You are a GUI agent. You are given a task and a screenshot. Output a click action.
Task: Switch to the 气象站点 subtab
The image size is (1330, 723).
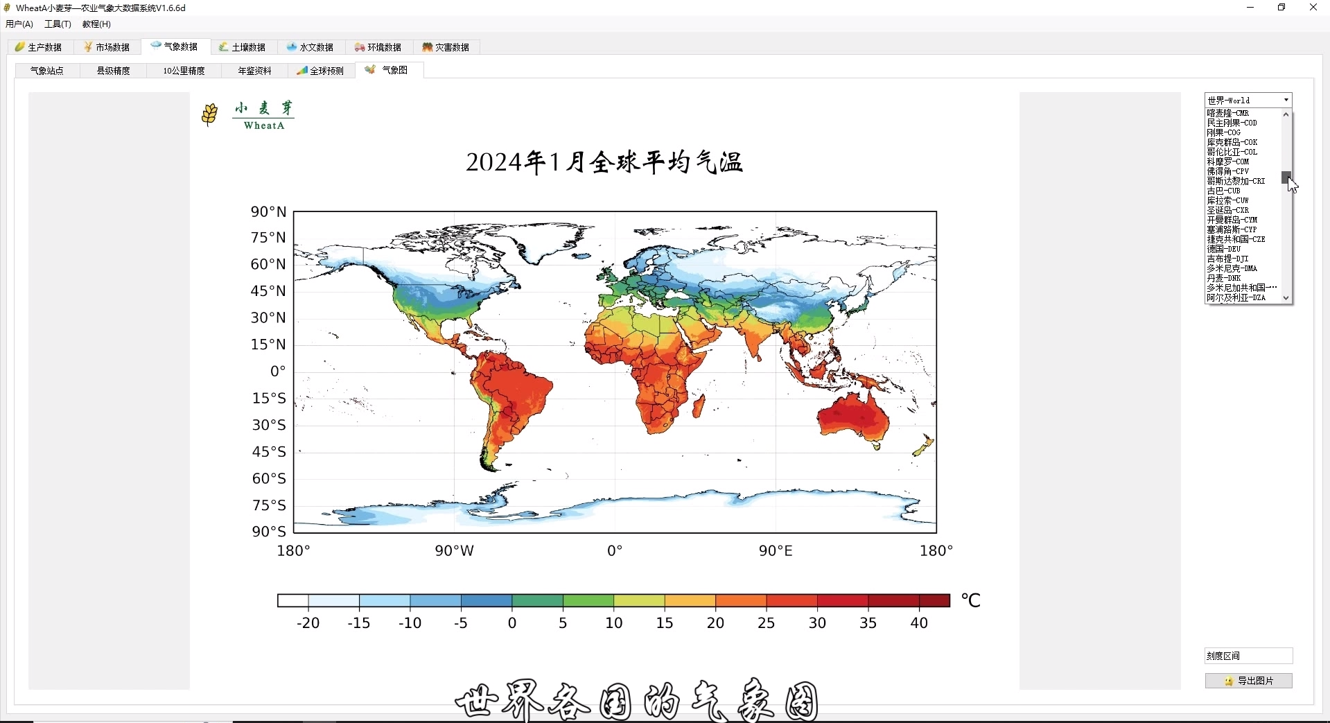coord(47,71)
